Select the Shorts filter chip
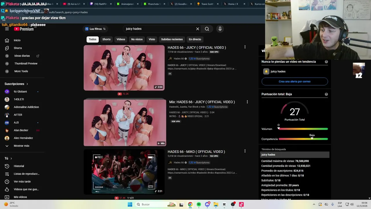The height and width of the screenshot is (209, 371). [x=106, y=39]
